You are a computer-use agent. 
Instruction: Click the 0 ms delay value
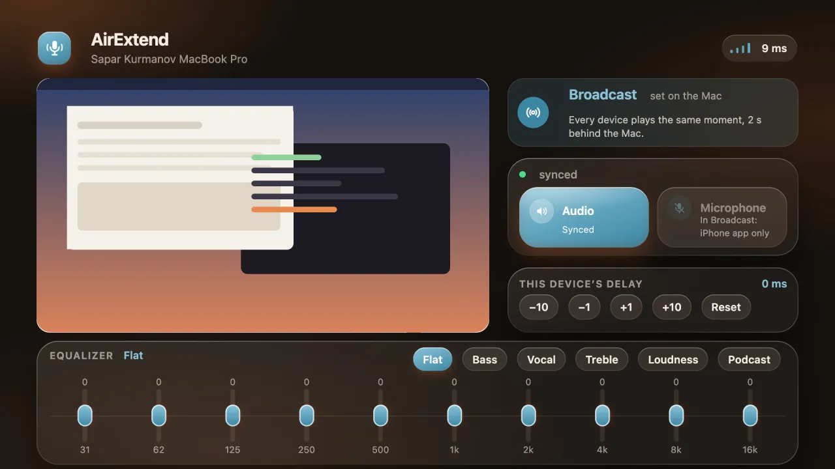774,284
